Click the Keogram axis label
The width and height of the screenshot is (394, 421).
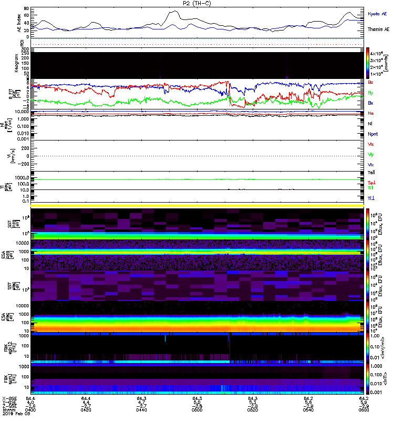[16, 63]
